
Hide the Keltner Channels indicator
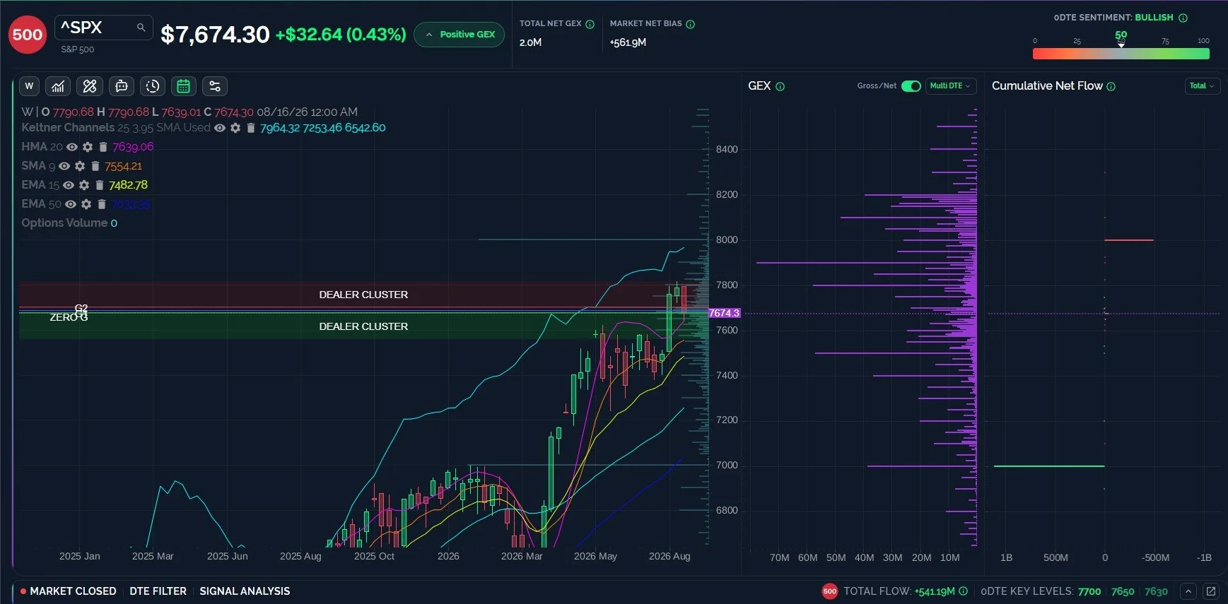(x=220, y=128)
